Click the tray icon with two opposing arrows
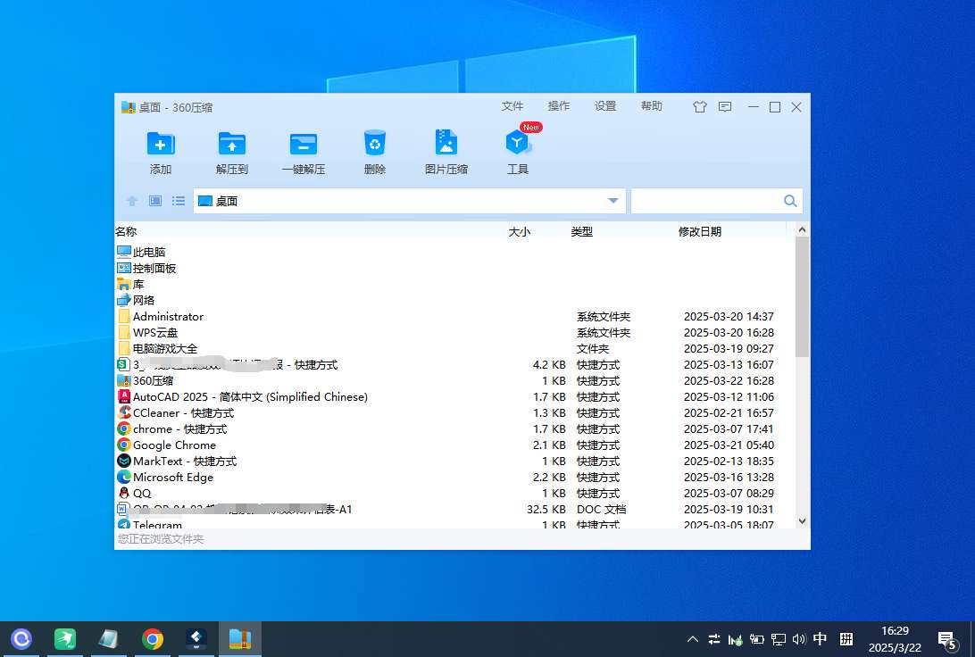 click(714, 639)
